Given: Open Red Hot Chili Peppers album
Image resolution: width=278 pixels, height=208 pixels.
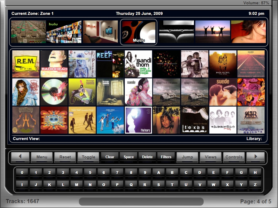Looking at the screenshot, I should click(82, 64).
